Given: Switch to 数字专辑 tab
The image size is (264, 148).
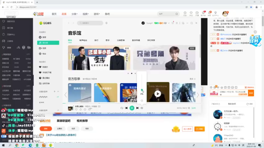Looking at the screenshot, I should 136,40.
